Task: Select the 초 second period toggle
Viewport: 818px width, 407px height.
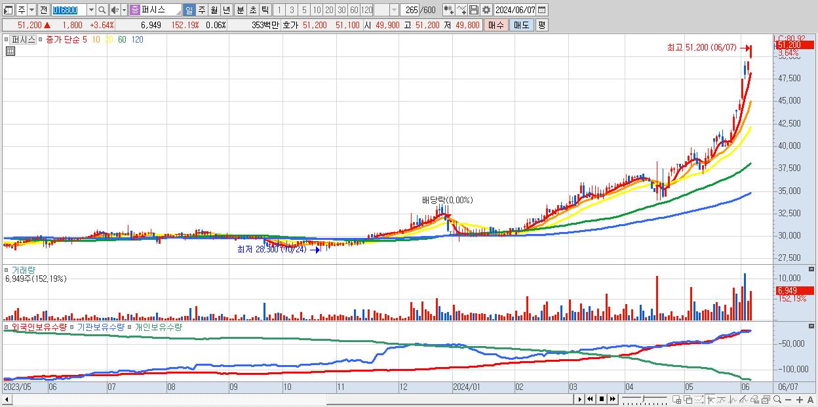Action: tap(252, 10)
